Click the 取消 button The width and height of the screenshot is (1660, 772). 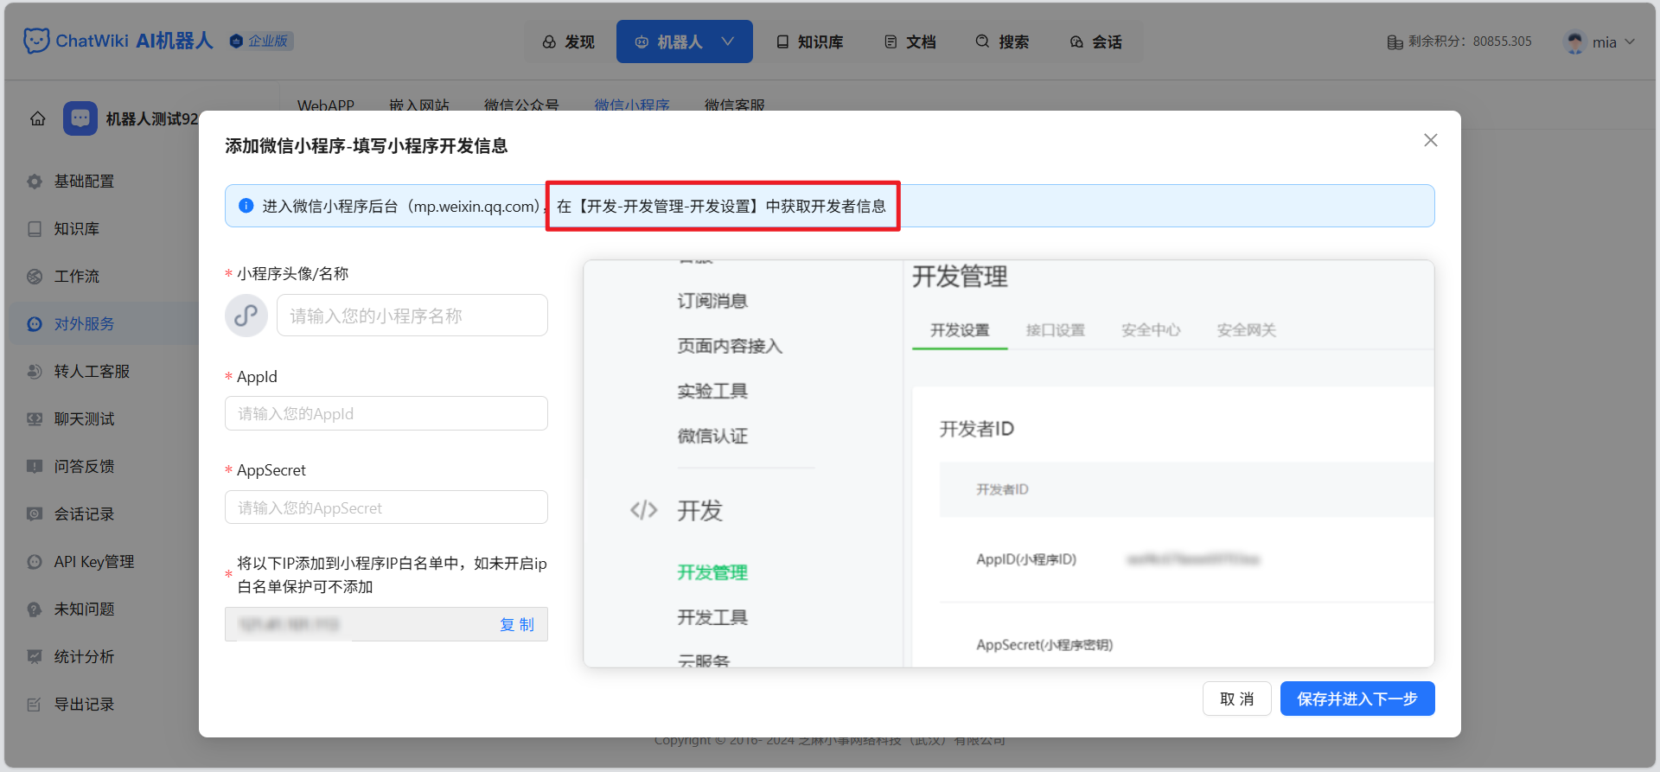click(x=1237, y=699)
